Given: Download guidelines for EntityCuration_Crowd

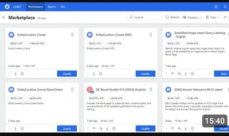Looking at the screenshot, I should 16,74.
